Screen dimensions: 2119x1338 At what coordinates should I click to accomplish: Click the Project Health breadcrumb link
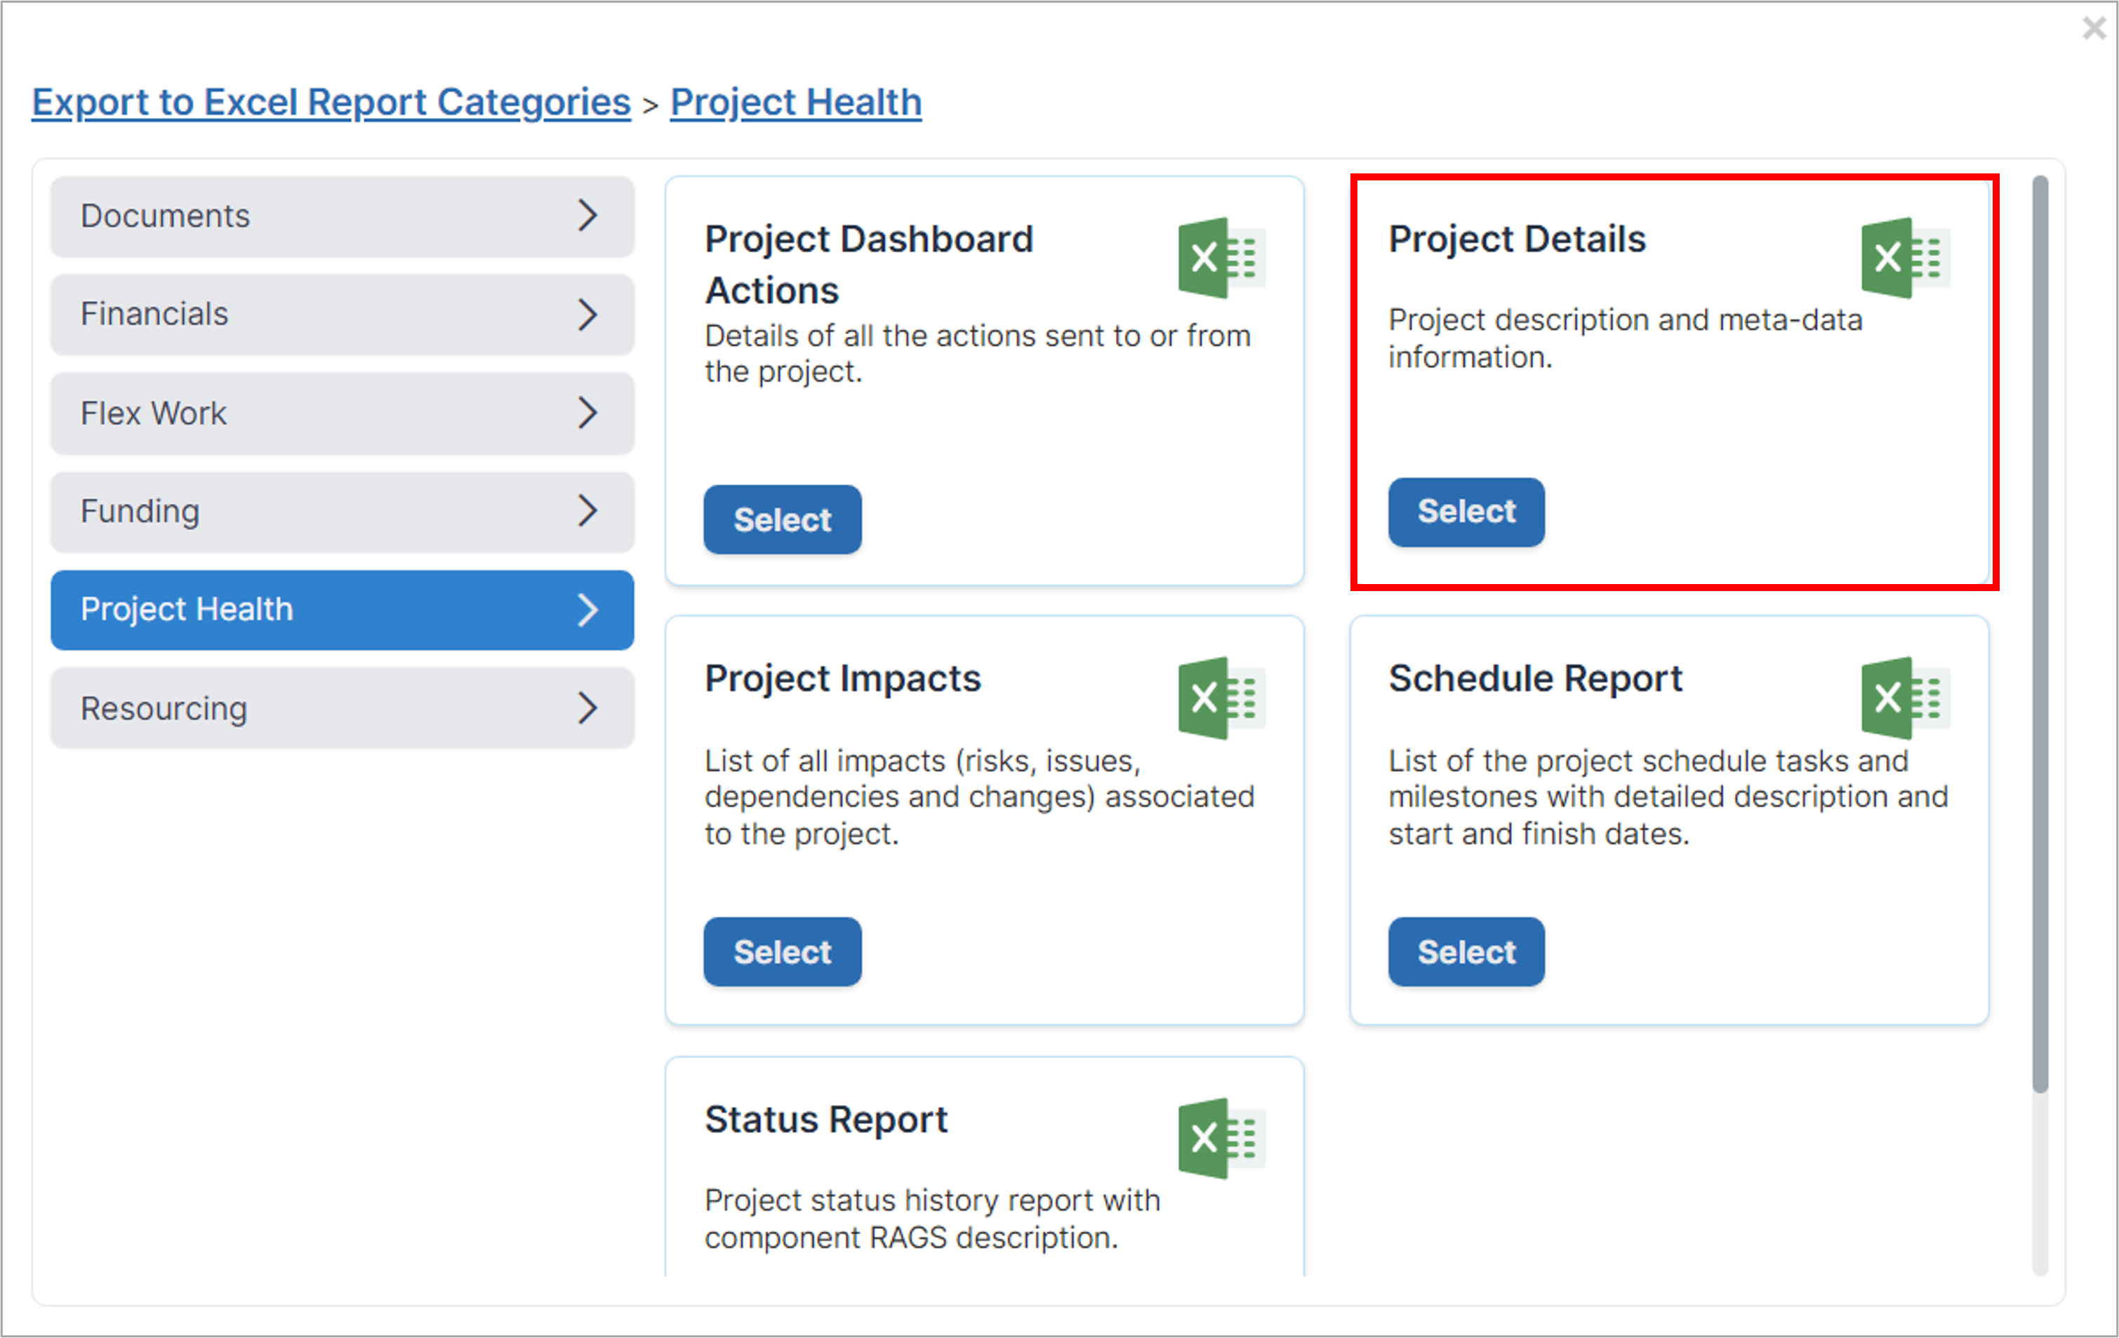click(795, 102)
